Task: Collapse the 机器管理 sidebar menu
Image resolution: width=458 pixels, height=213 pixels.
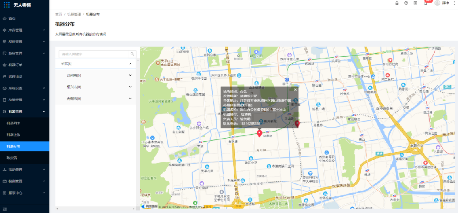Action: [x=25, y=111]
